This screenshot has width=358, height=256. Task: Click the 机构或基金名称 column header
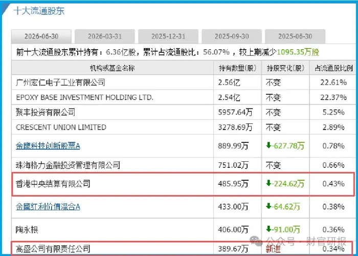[x=113, y=68]
